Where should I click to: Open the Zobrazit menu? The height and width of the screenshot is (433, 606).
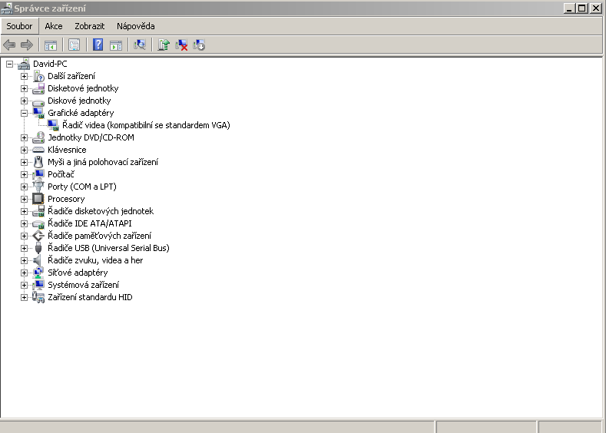pyautogui.click(x=89, y=26)
